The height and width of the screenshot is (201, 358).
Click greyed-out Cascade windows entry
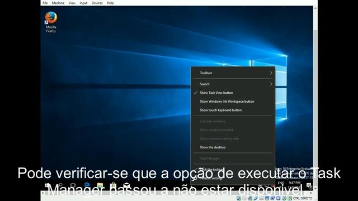click(233, 121)
